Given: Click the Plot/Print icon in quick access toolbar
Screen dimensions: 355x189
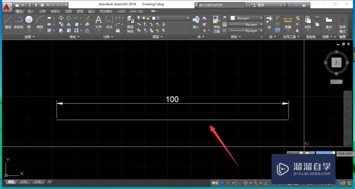Looking at the screenshot, I should point(42,5).
